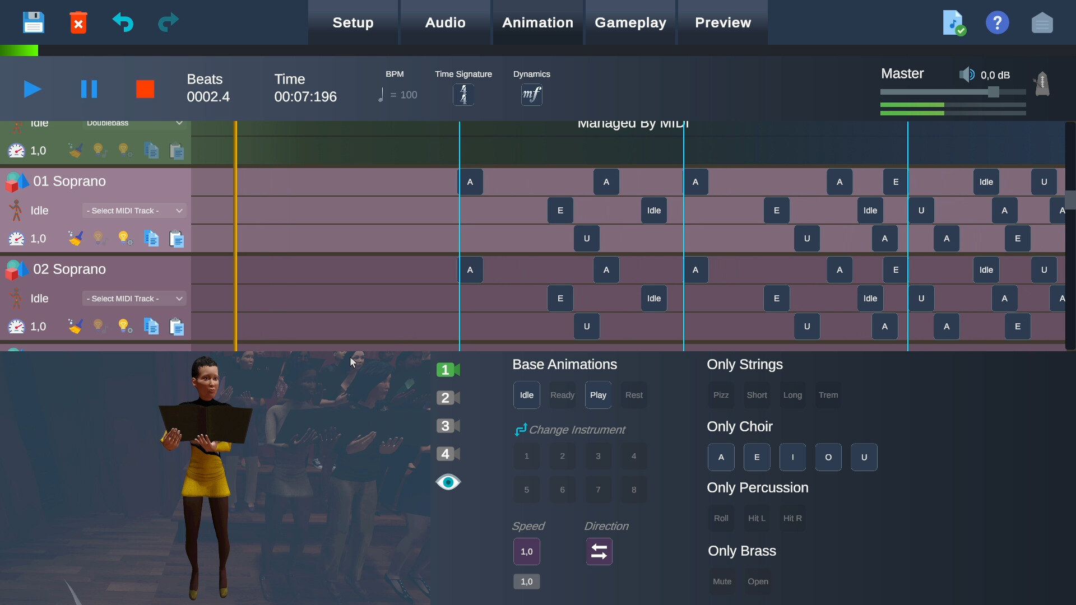This screenshot has width=1076, height=605.
Task: Open the help question mark icon
Action: pyautogui.click(x=998, y=22)
